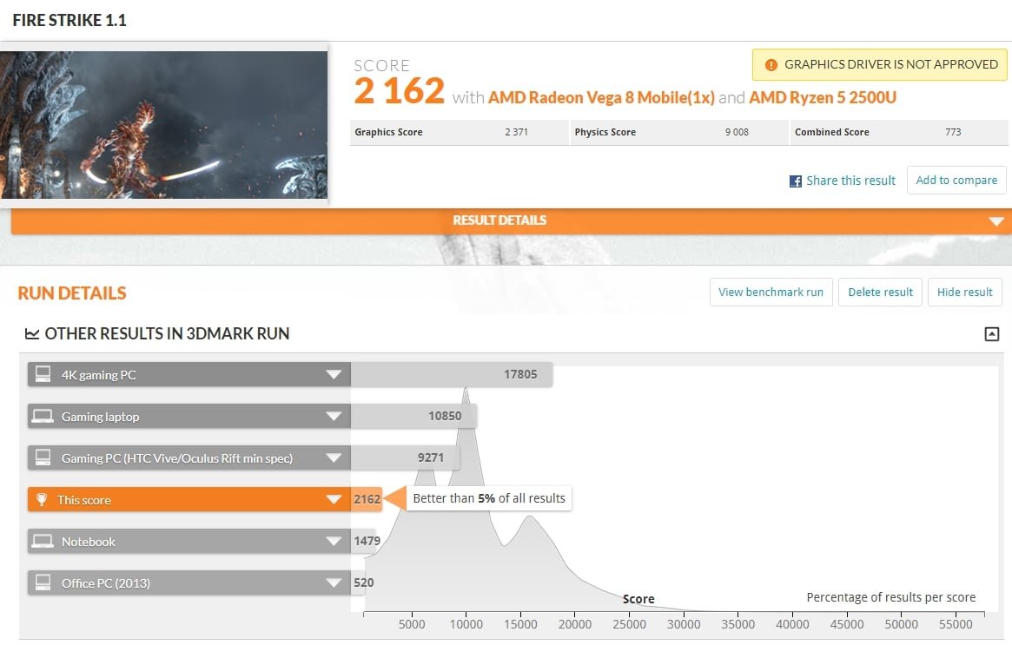The height and width of the screenshot is (645, 1012).
Task: Click the FIRE STRIKE 1.1 title
Action: tap(69, 20)
